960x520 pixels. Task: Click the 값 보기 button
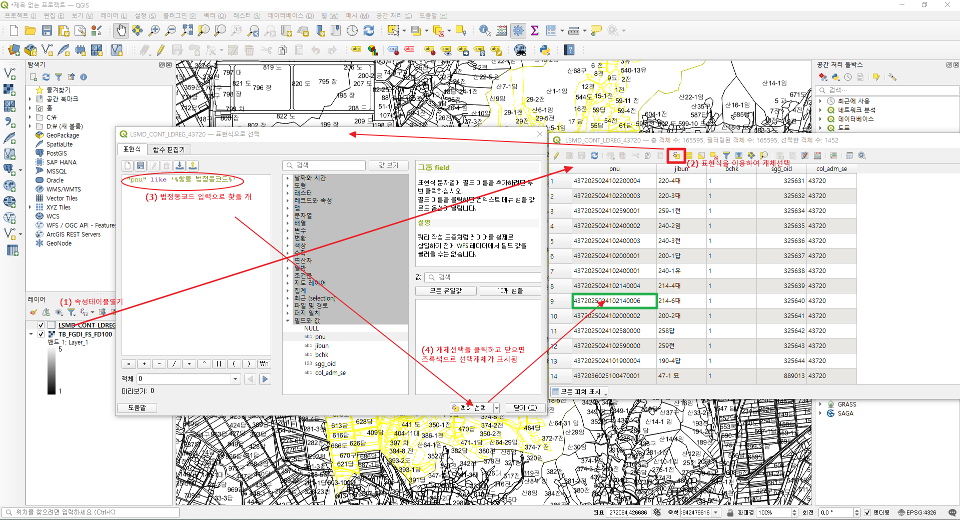[388, 165]
